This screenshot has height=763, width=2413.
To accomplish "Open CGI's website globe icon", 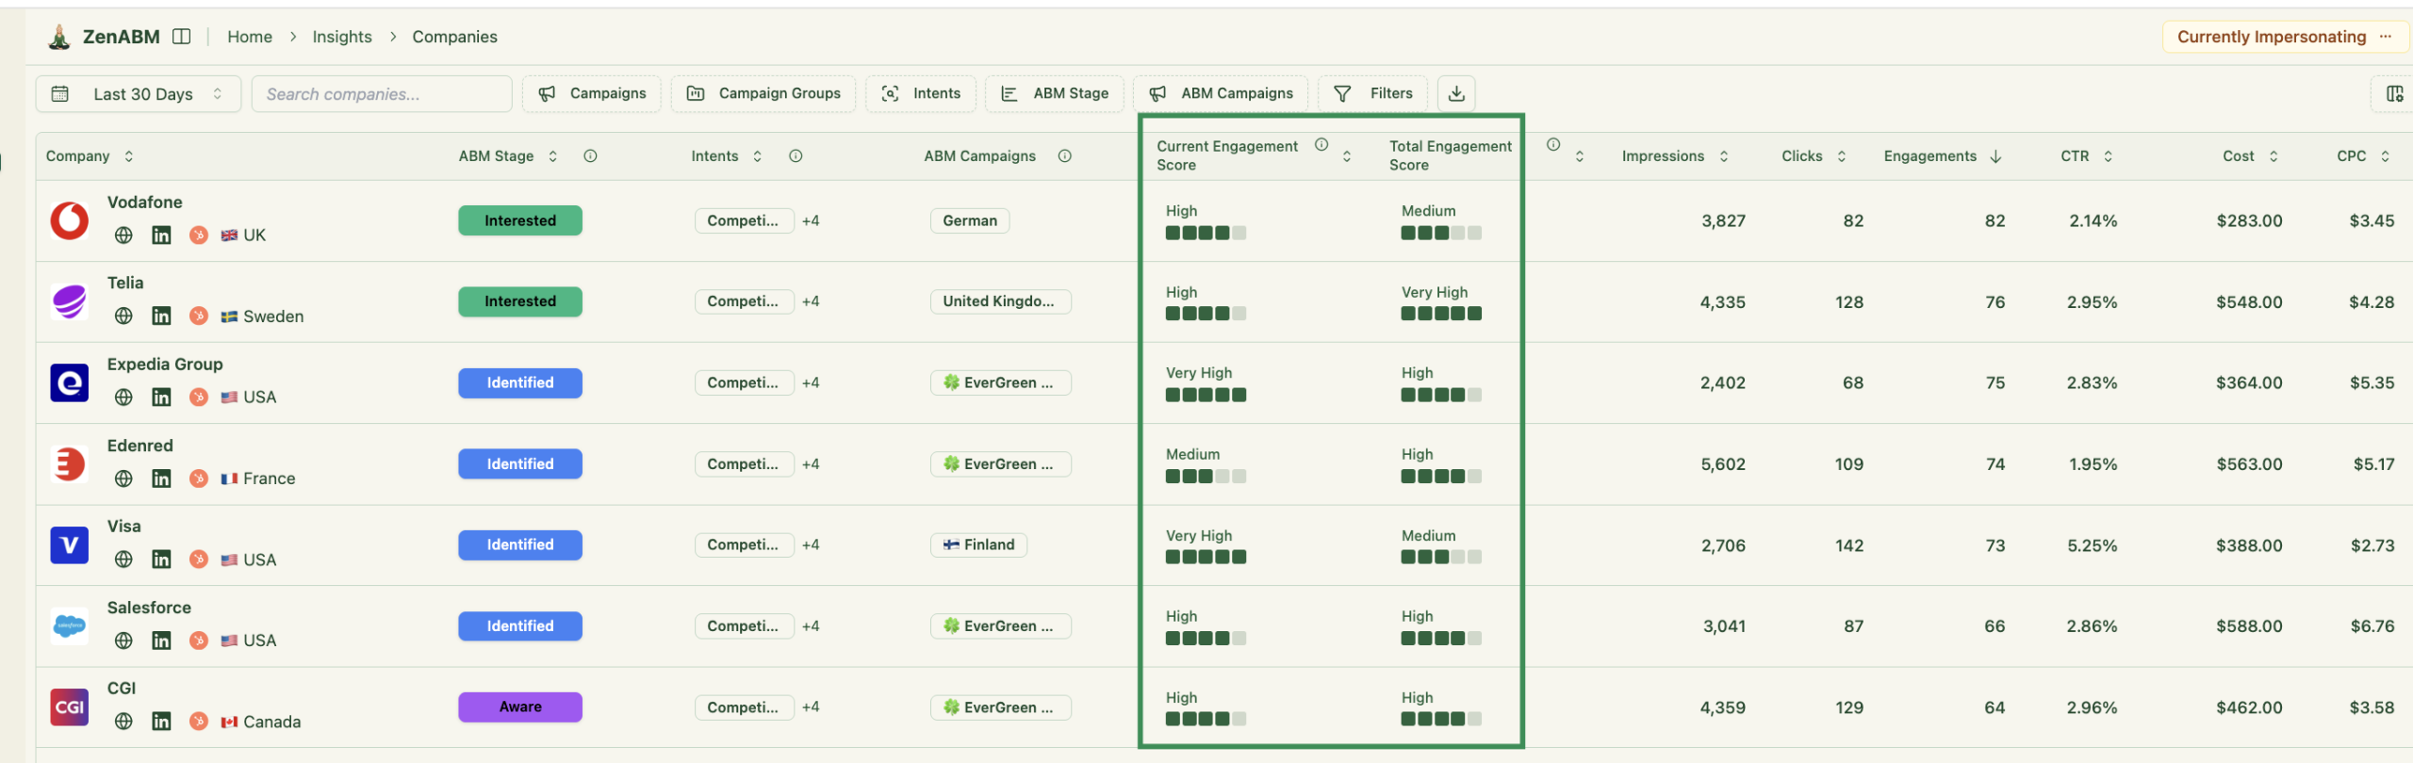I will tap(123, 722).
